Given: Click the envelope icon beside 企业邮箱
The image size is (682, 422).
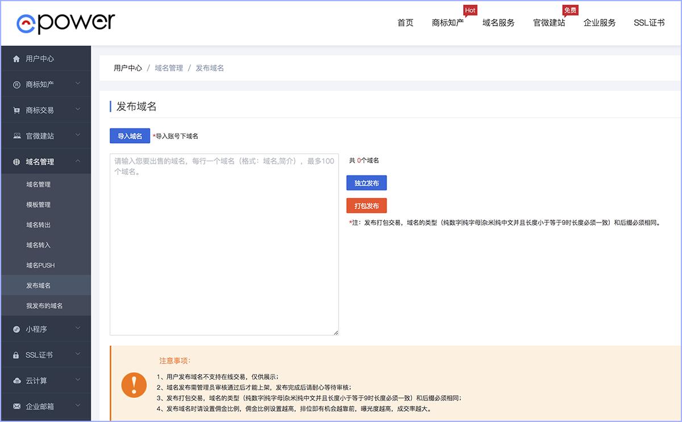Looking at the screenshot, I should pyautogui.click(x=16, y=406).
